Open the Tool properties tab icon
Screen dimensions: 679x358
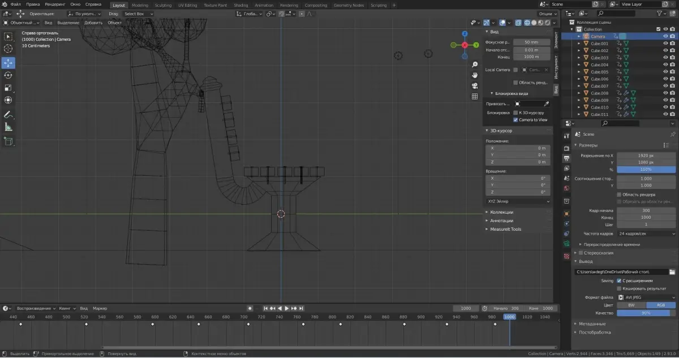pyautogui.click(x=566, y=135)
